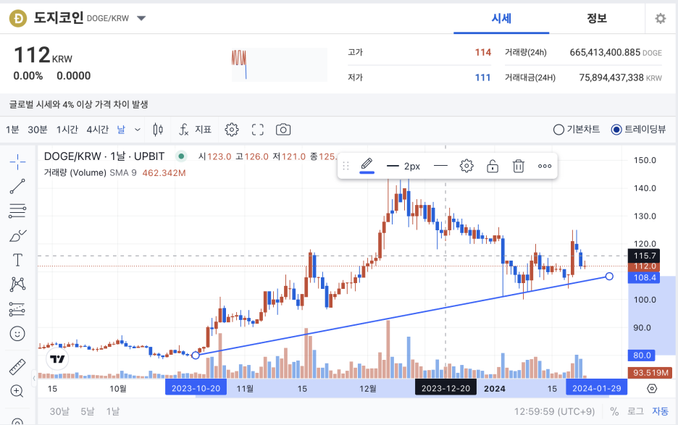This screenshot has width=678, height=425.
Task: Grab the floating toolbar drag handle
Action: (346, 166)
